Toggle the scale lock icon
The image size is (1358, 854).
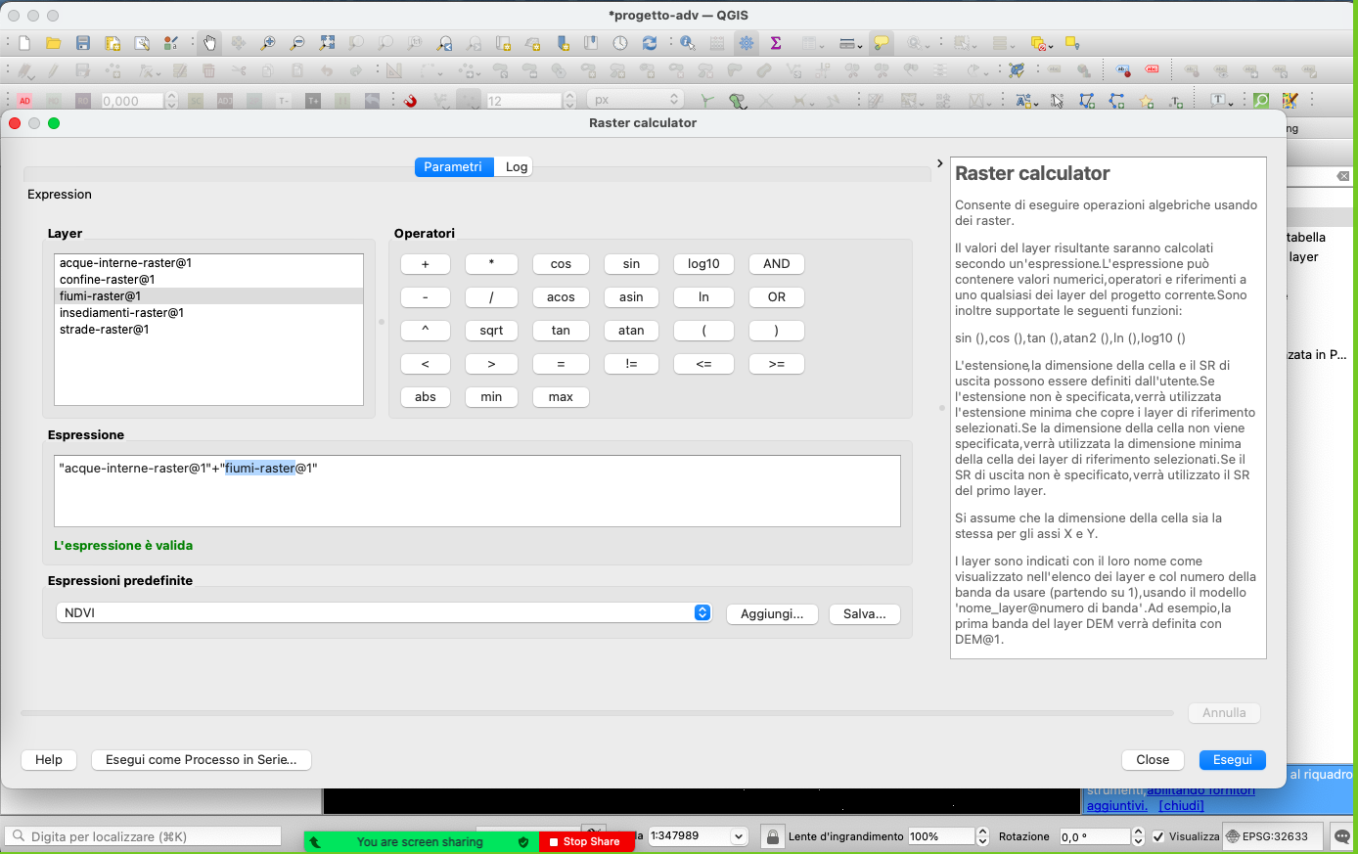773,836
